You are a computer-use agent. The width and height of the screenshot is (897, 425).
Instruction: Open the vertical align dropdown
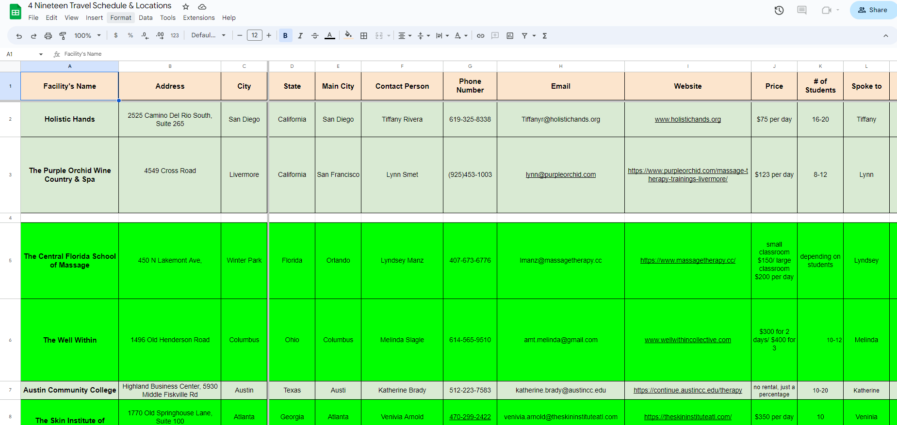(x=424, y=35)
